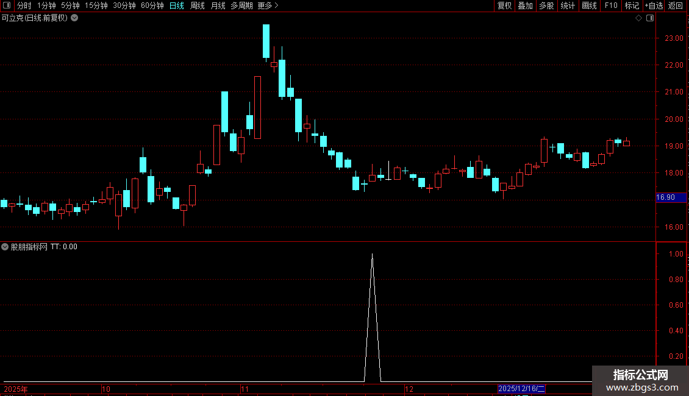
Task: Open dropdown next to 可立克 chart title
Action: [75, 18]
